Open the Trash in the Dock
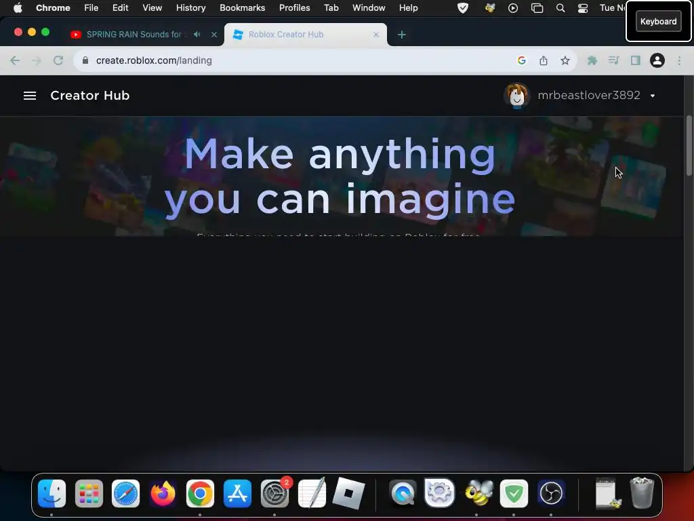 [642, 493]
